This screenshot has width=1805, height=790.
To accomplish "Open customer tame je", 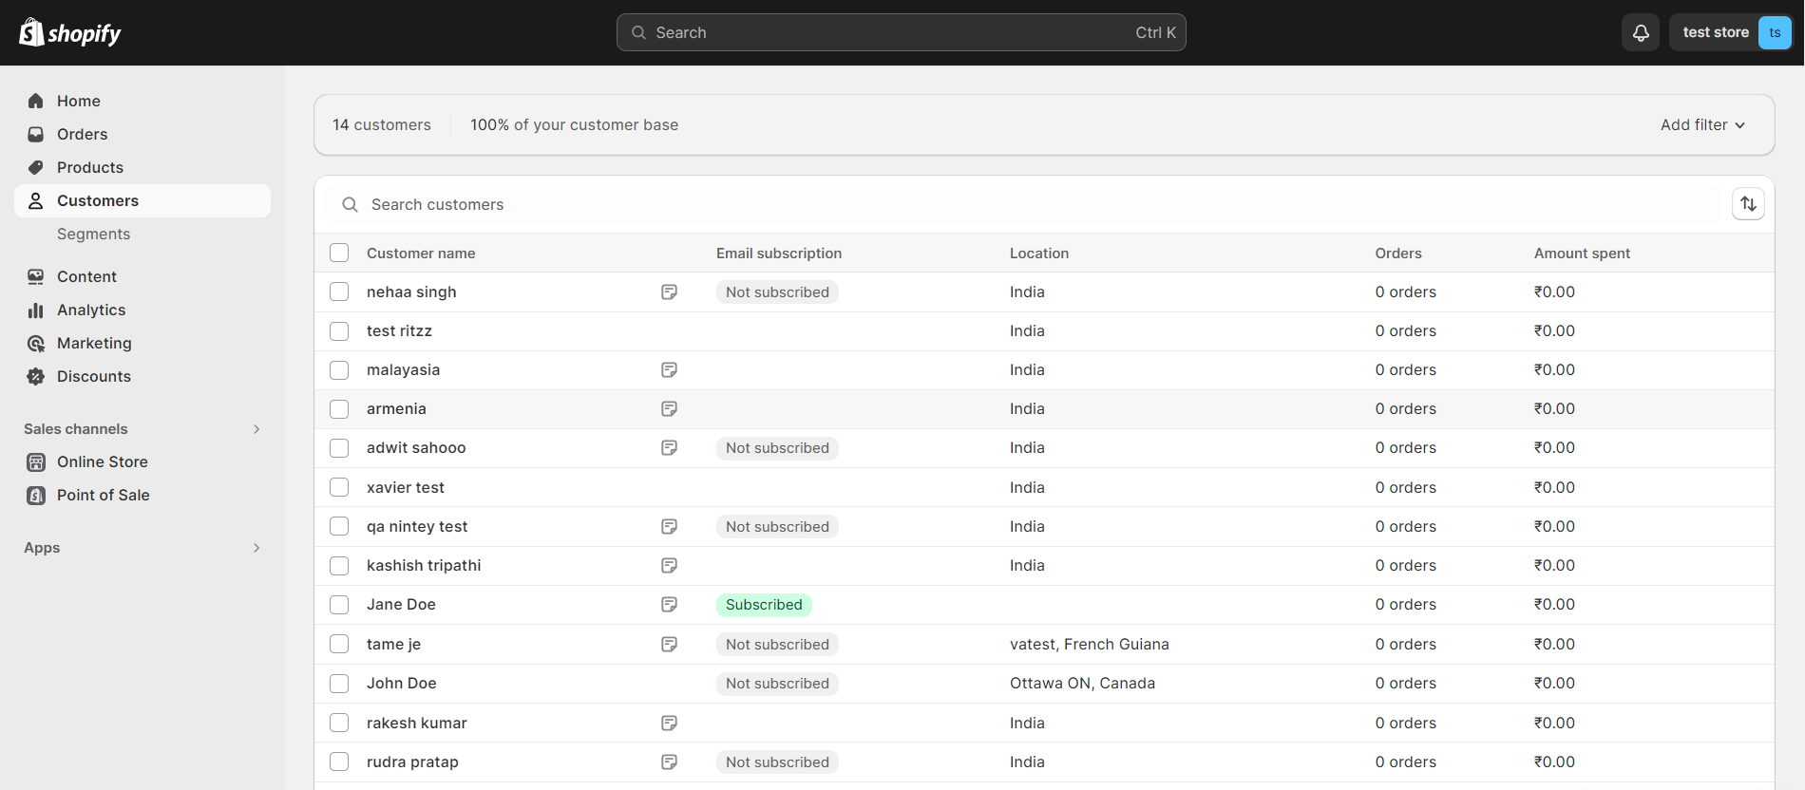I will [393, 644].
